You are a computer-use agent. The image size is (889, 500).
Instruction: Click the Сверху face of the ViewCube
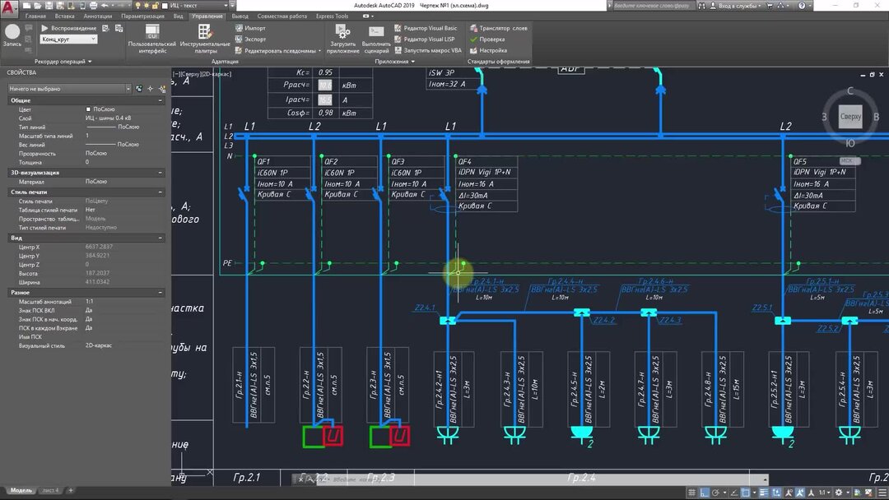coord(850,117)
